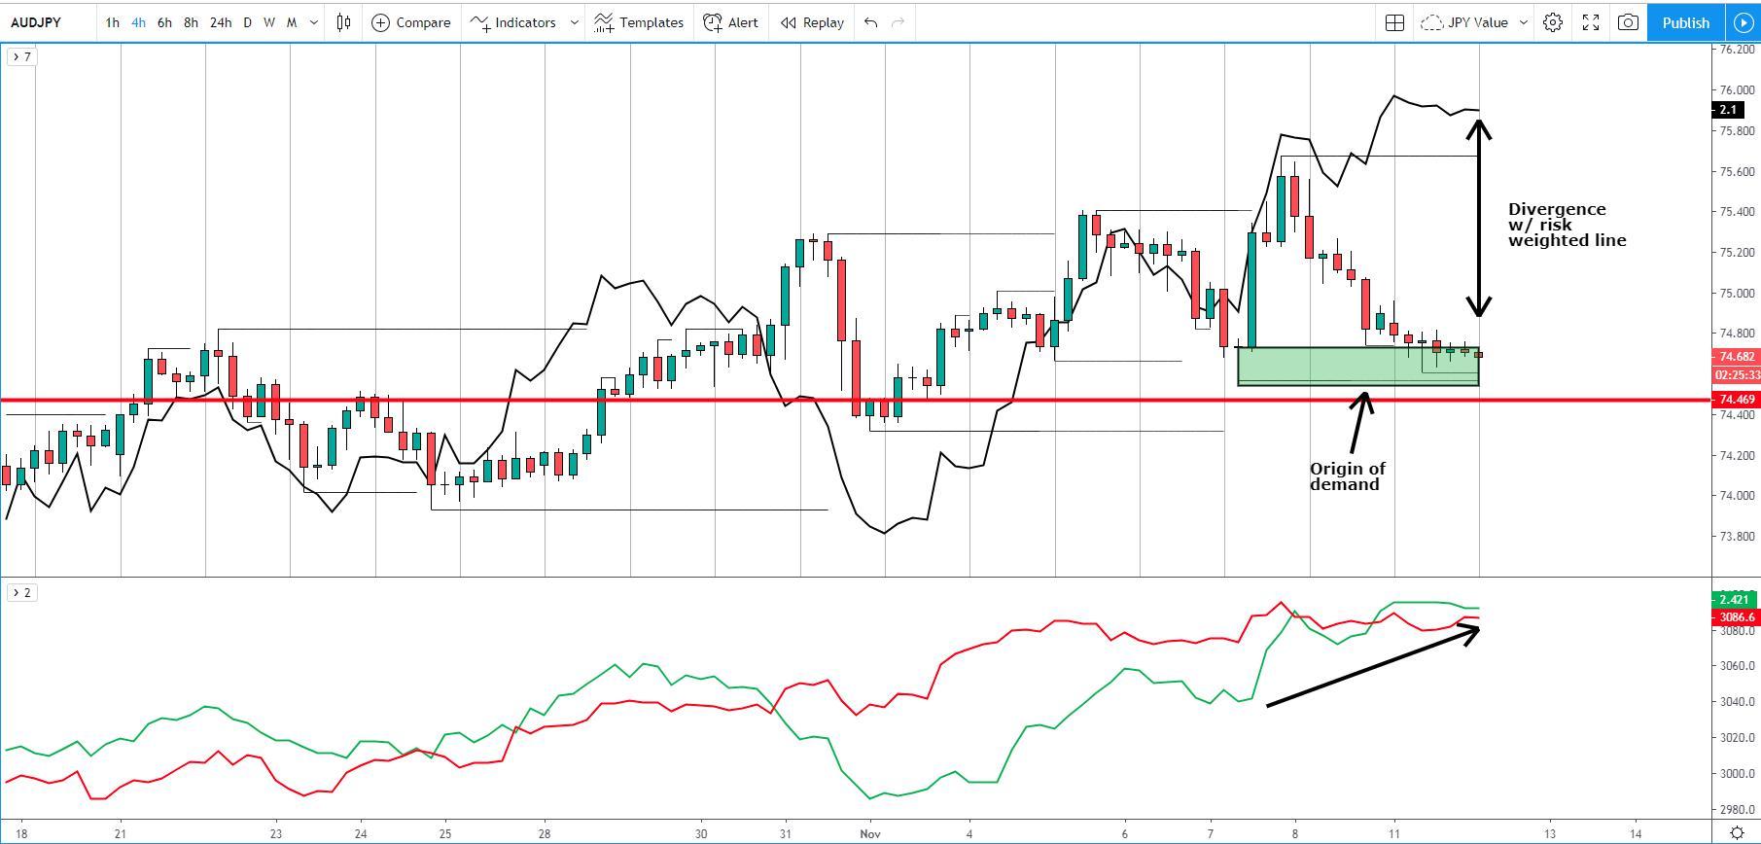Take a chart snapshot with camera icon

pos(1628,22)
